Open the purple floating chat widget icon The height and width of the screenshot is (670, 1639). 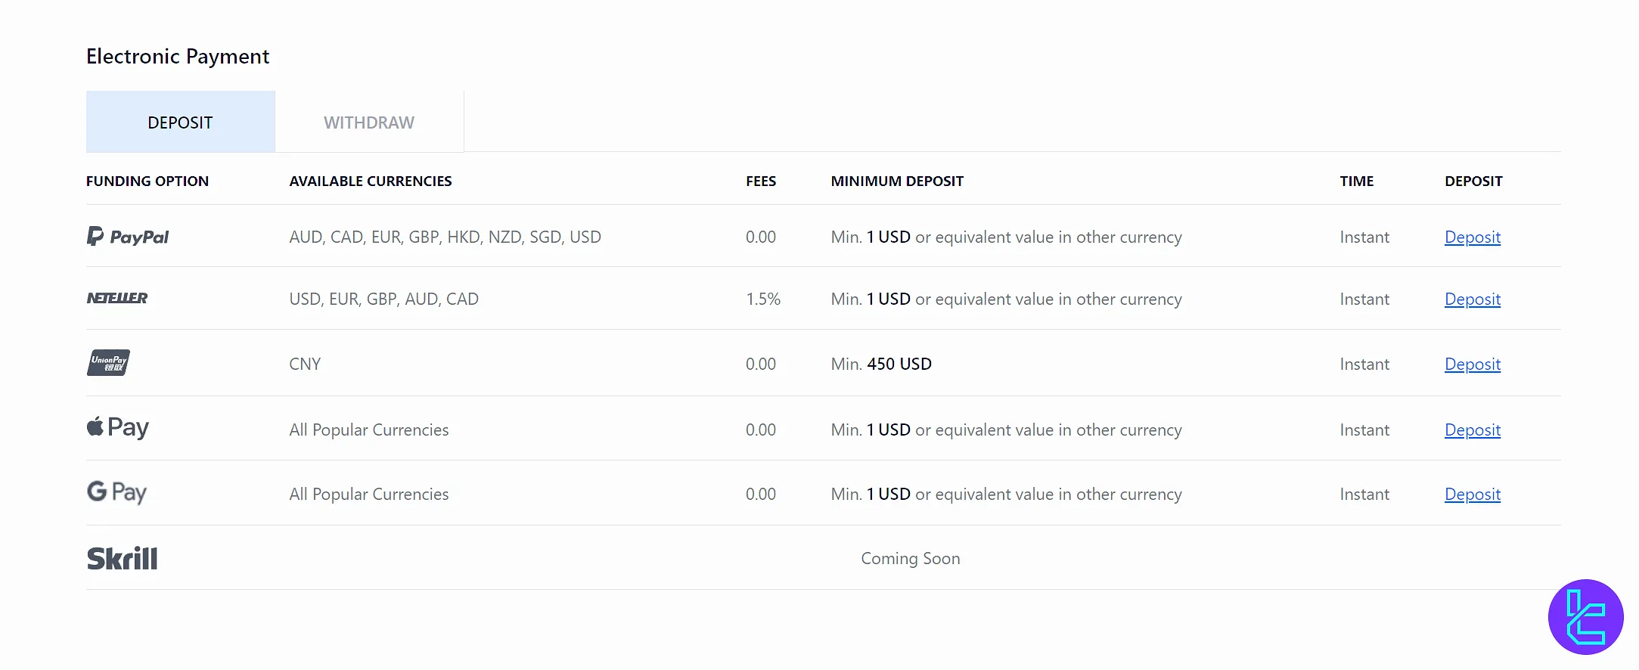1585,616
